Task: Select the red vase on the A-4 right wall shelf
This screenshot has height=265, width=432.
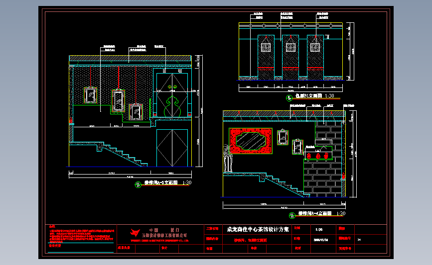Action: pyautogui.click(x=344, y=176)
